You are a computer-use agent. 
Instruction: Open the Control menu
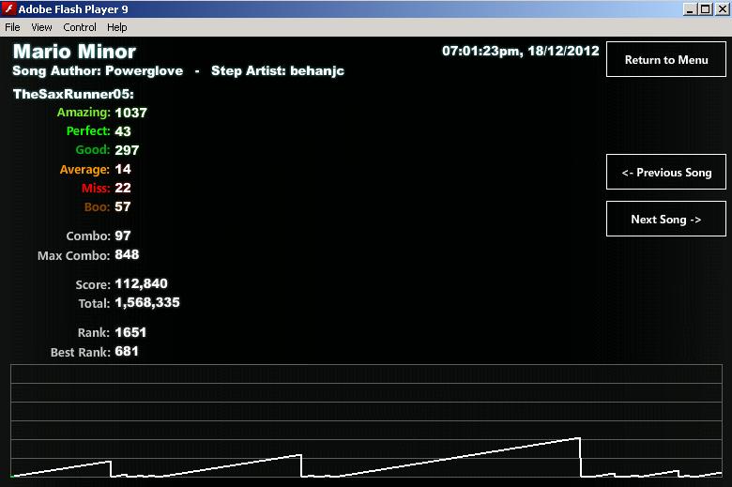(x=80, y=27)
